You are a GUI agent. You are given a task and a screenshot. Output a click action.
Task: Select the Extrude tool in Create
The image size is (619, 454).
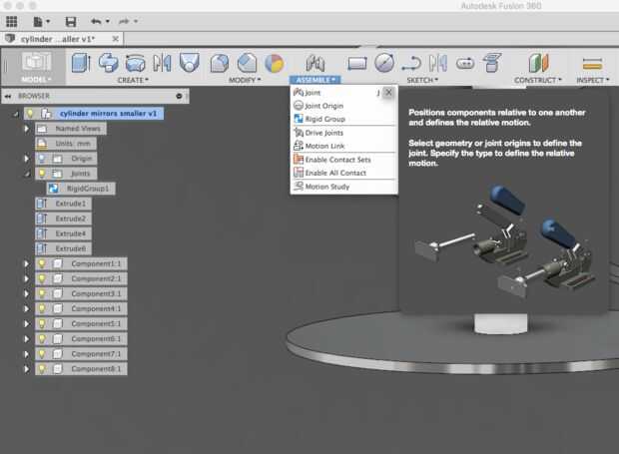81,63
